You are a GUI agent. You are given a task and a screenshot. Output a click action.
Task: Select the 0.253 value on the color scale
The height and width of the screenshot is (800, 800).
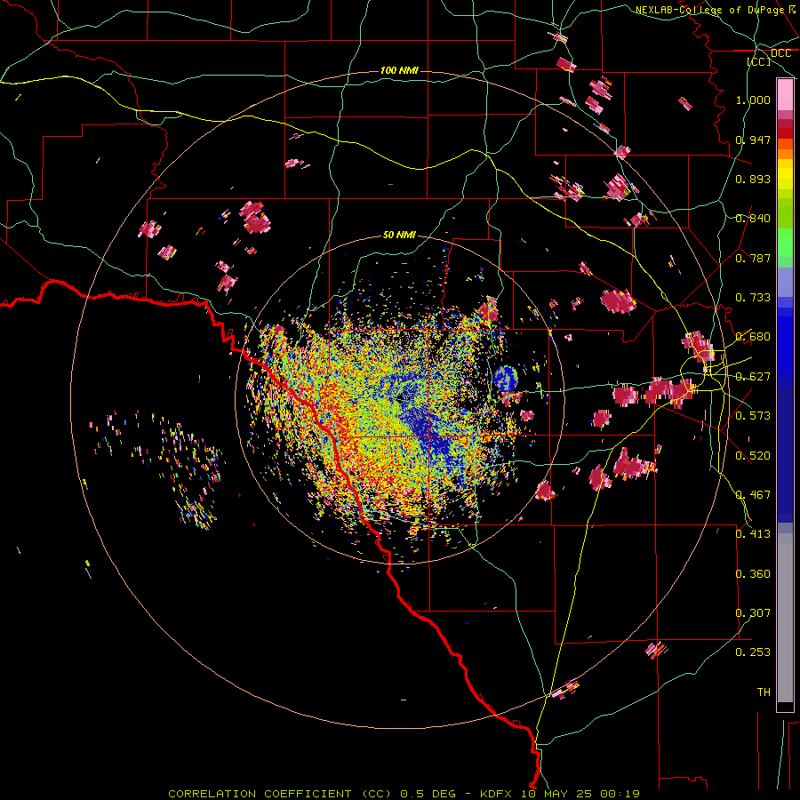click(753, 652)
